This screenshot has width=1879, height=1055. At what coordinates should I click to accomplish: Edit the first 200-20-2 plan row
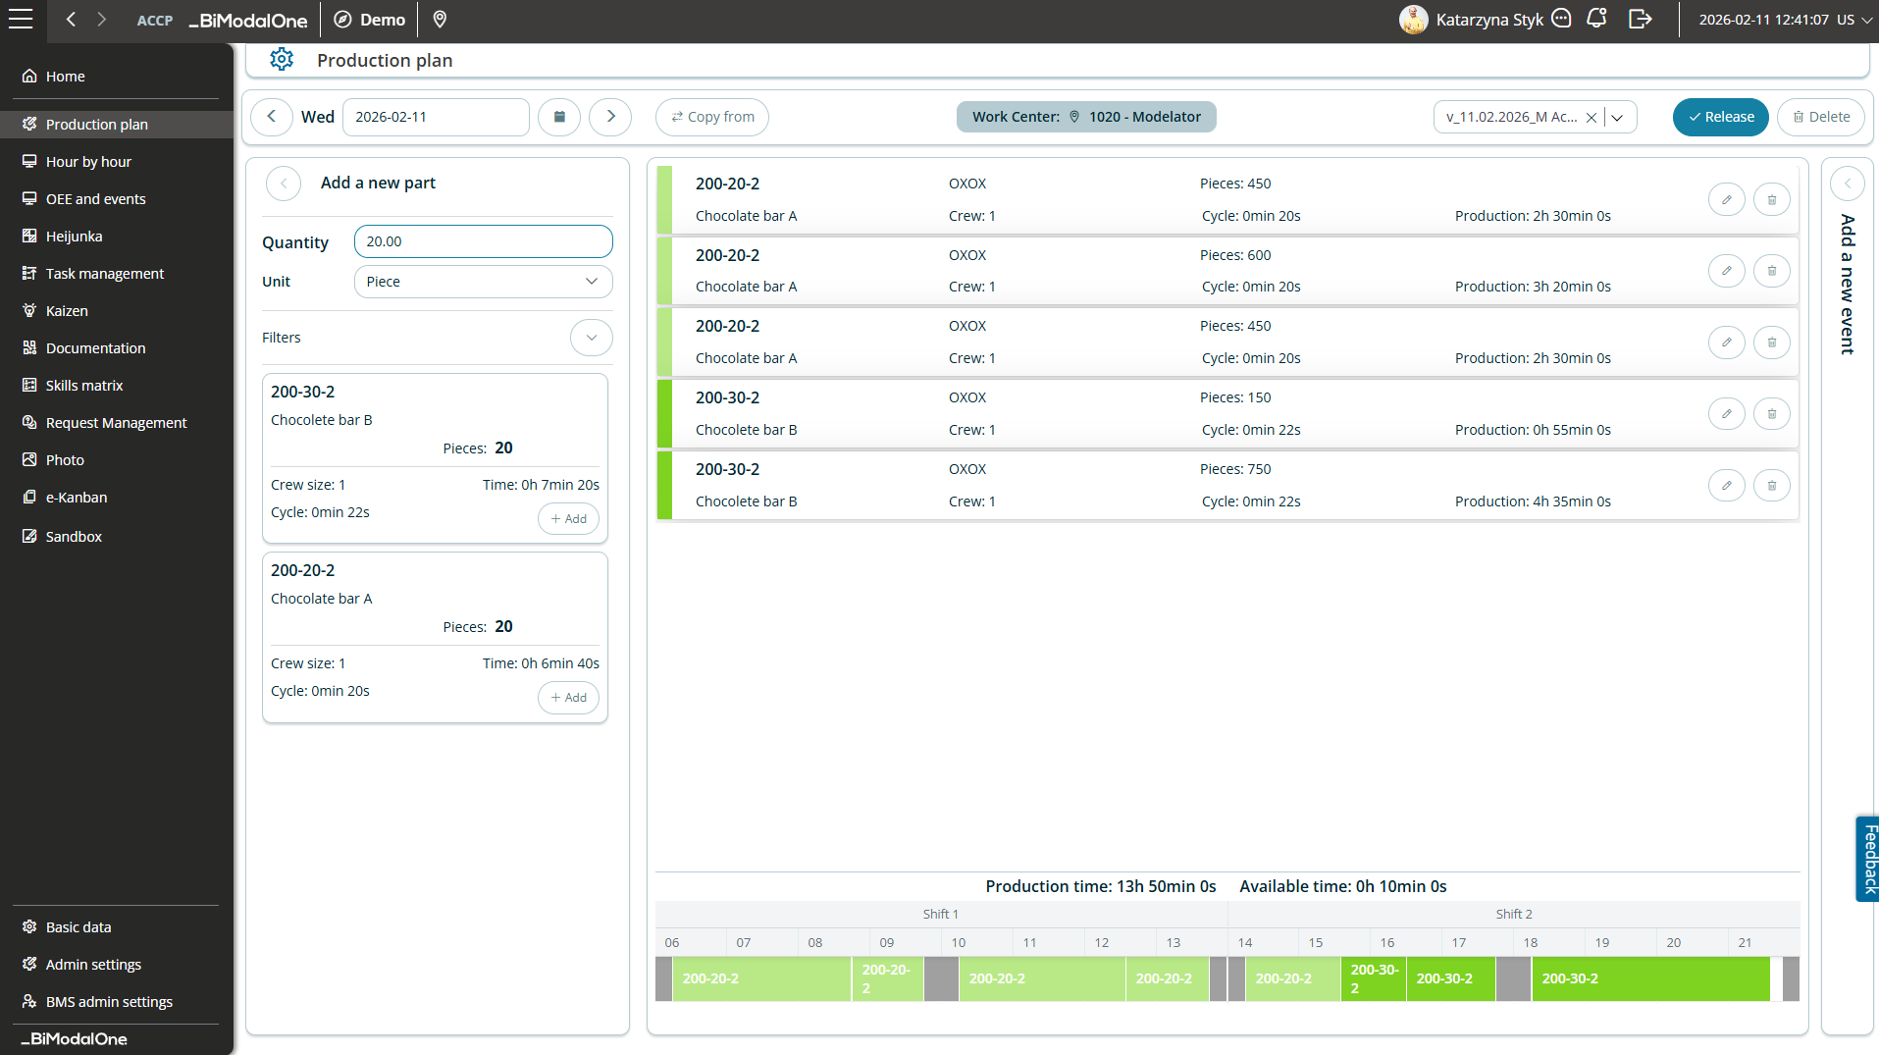pos(1726,199)
